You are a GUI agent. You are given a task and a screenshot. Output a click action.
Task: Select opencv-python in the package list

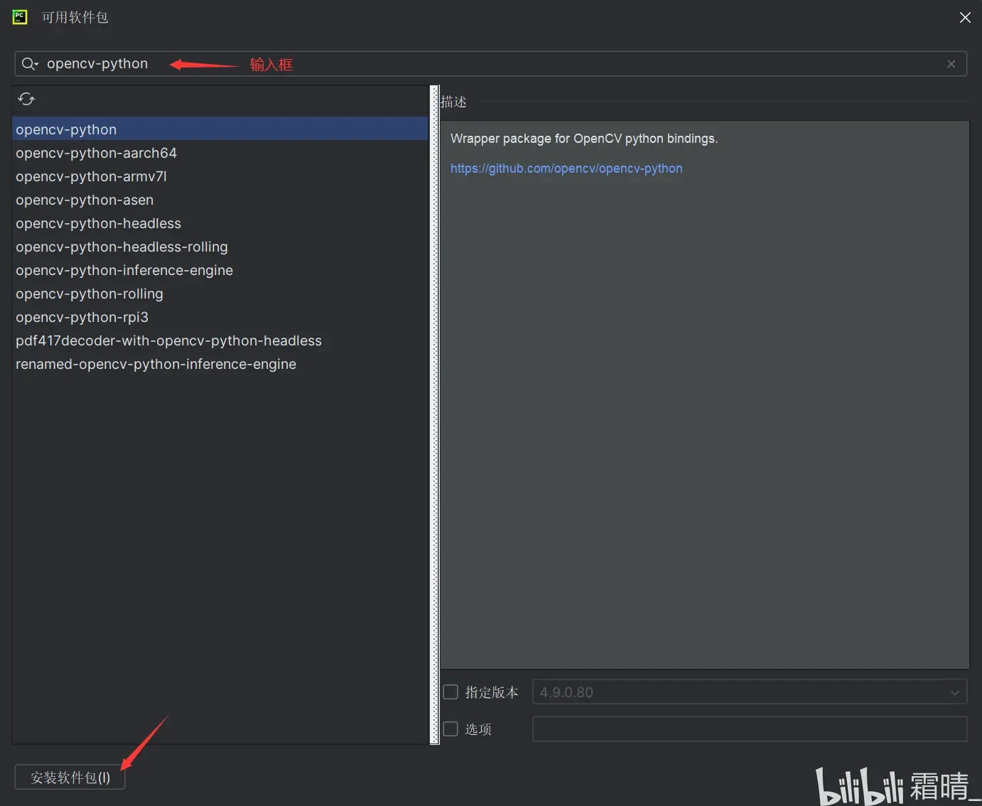coord(220,129)
